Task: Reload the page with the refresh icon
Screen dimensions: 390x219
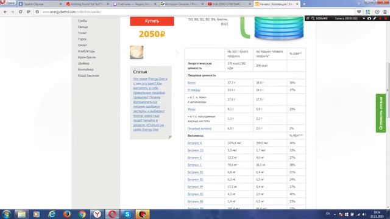Action: (x=20, y=12)
